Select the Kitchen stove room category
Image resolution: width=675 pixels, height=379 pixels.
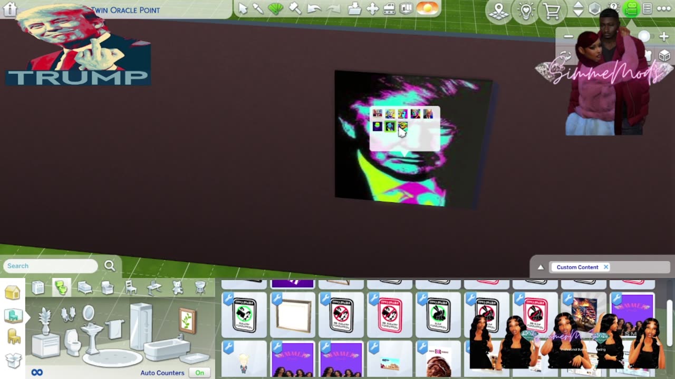38,287
